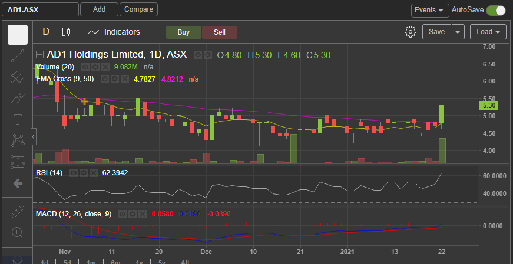Open EMA Cross indicator settings gear

114,79
